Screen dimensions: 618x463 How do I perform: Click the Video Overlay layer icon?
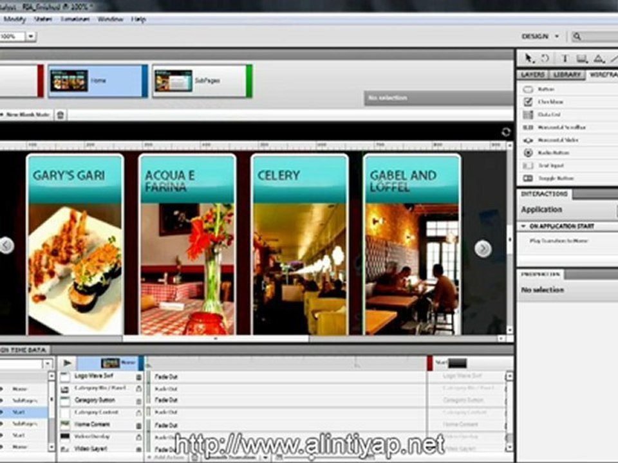pyautogui.click(x=65, y=437)
